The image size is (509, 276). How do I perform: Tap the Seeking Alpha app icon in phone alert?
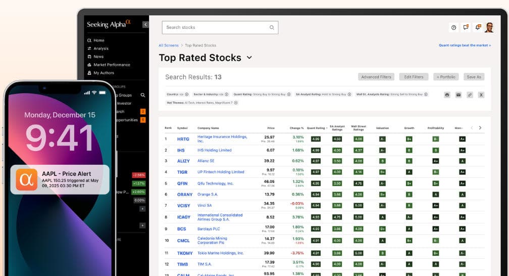27,179
